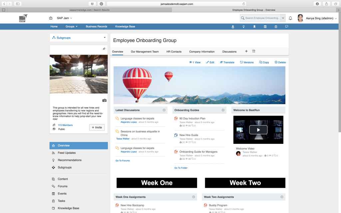Edit the overview page
This screenshot has width=341, height=213.
[x=210, y=62]
